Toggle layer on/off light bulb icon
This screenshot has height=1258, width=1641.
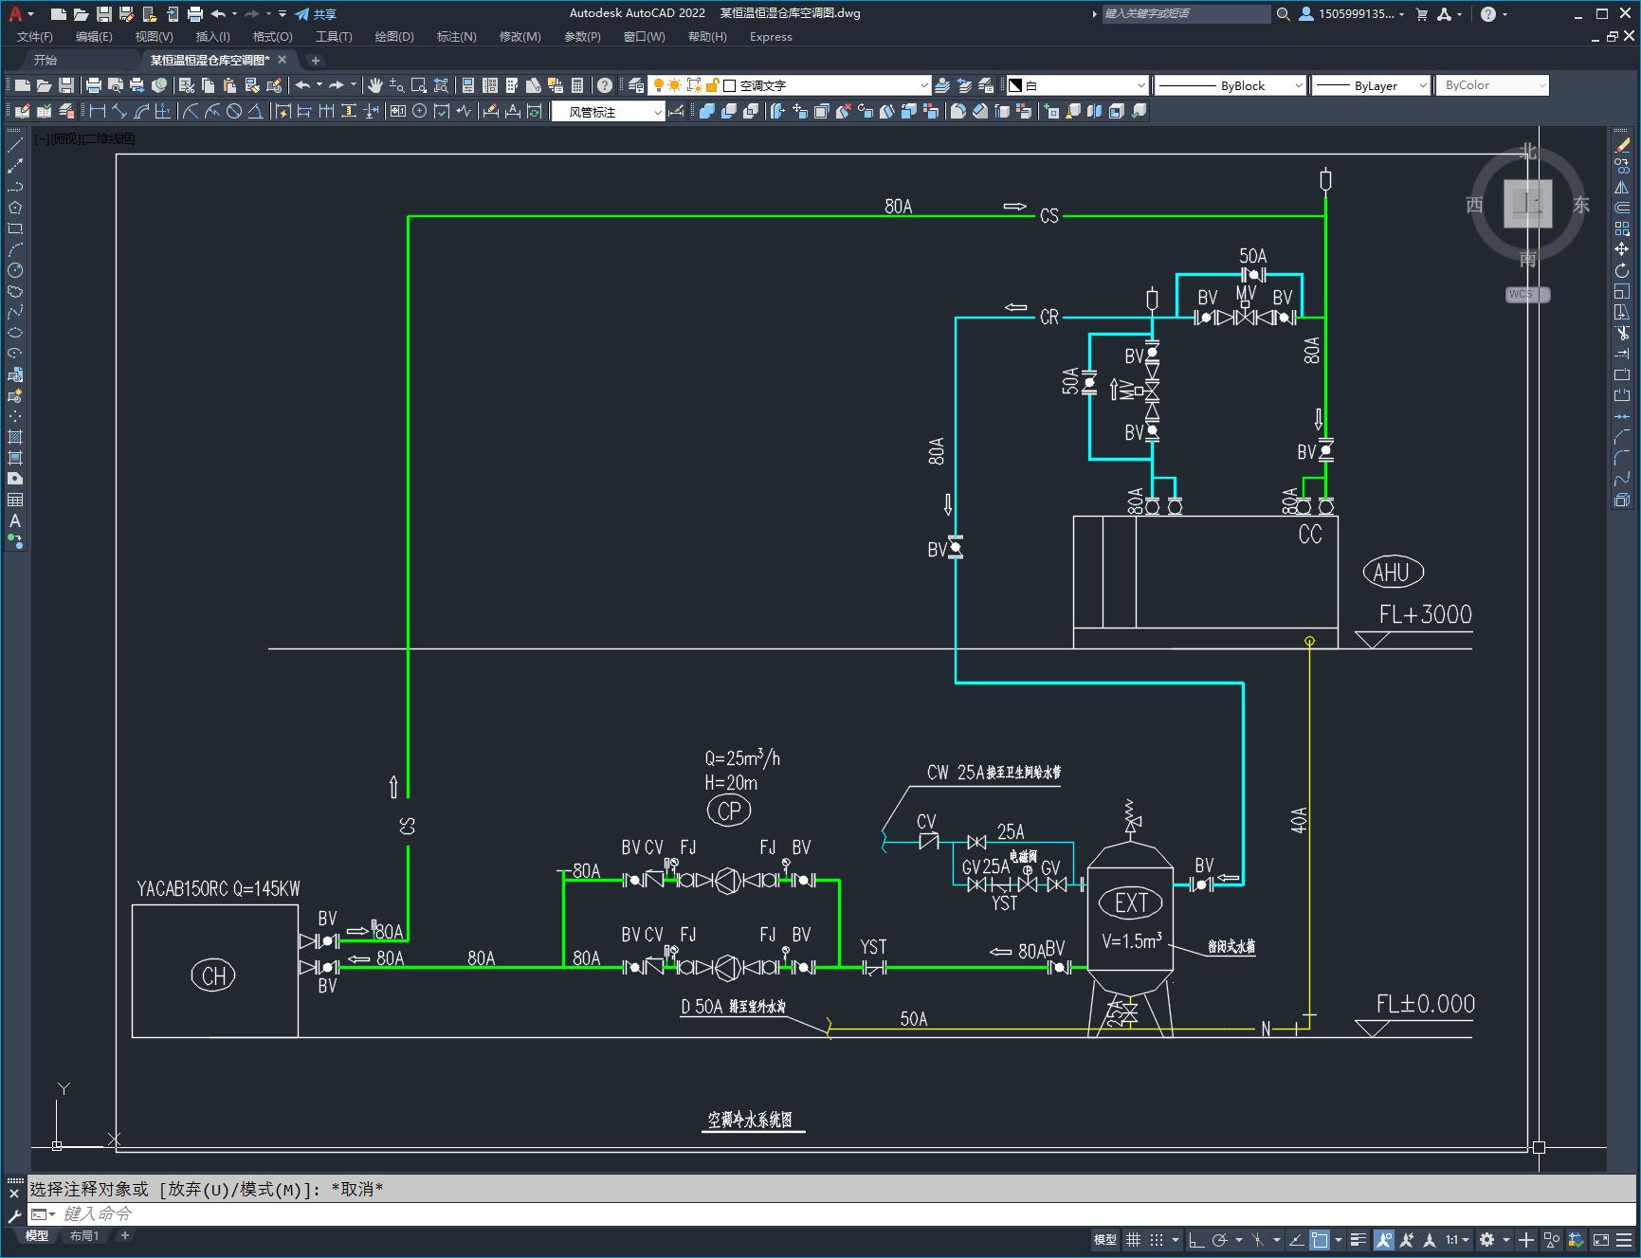pos(658,85)
